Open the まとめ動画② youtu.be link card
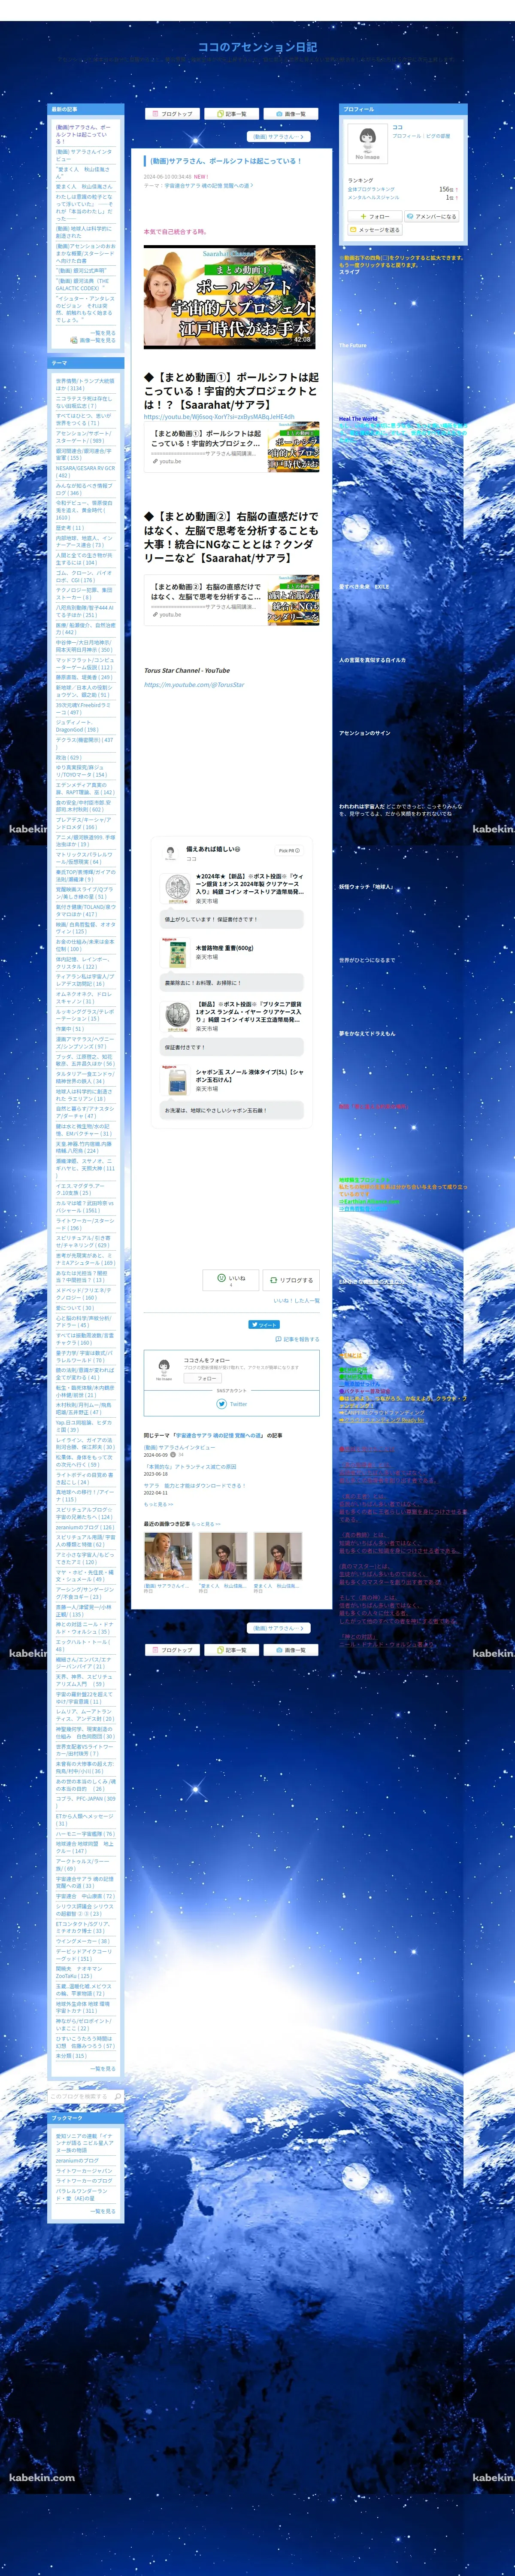 tap(232, 601)
